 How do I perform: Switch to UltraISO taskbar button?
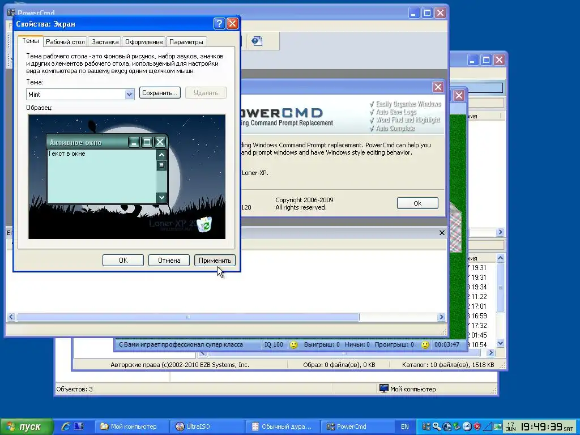pos(207,427)
